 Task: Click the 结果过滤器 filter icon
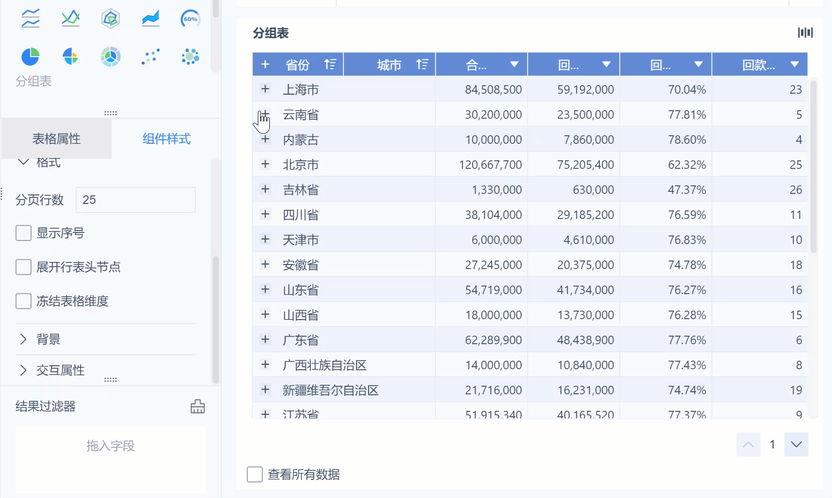198,406
